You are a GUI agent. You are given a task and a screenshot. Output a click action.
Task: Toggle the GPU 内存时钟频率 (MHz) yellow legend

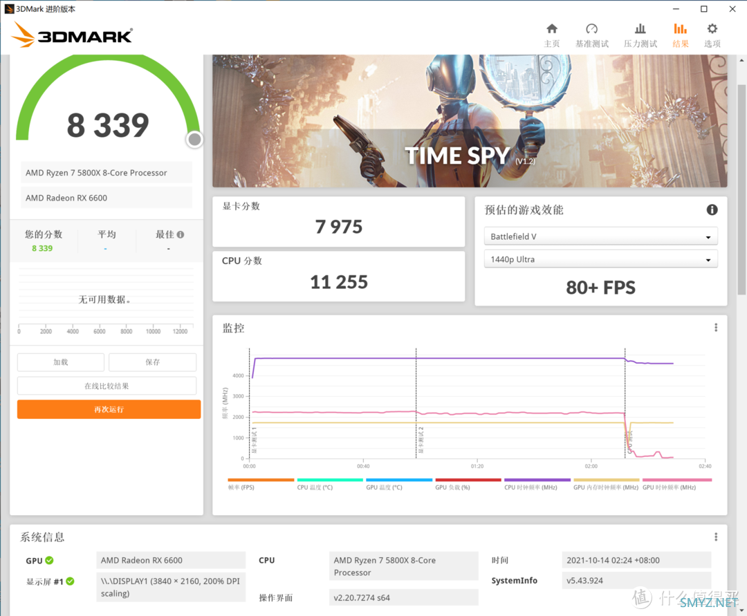tap(606, 484)
